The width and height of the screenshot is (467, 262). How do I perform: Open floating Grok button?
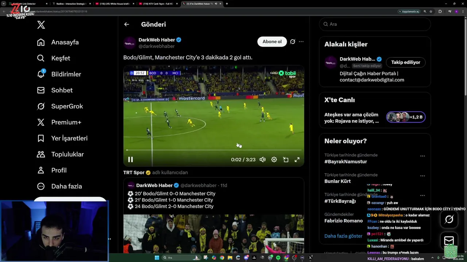[449, 219]
